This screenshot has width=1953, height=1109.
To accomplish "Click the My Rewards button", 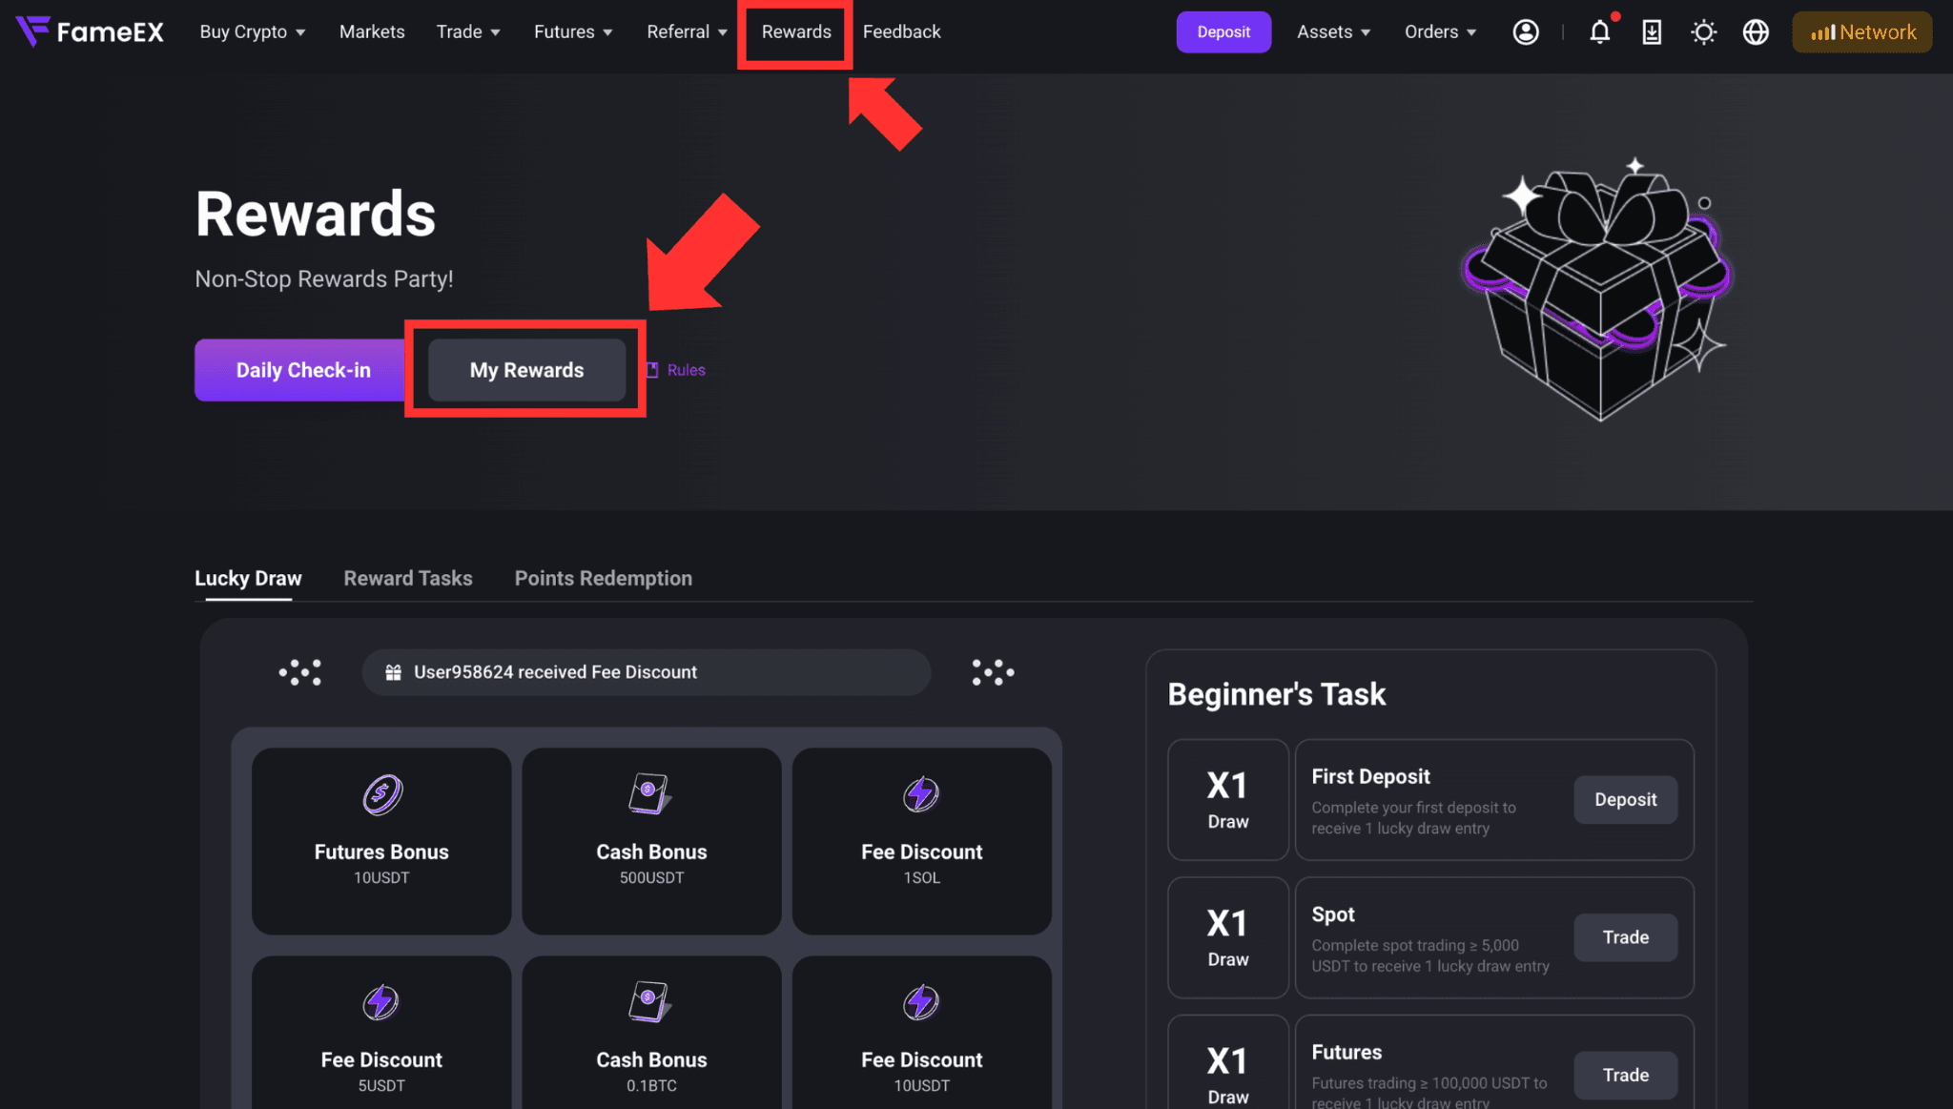I will [526, 370].
